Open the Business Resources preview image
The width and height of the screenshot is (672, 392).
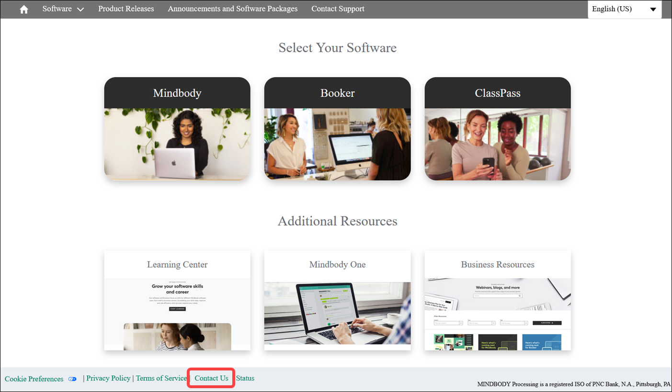(x=498, y=314)
